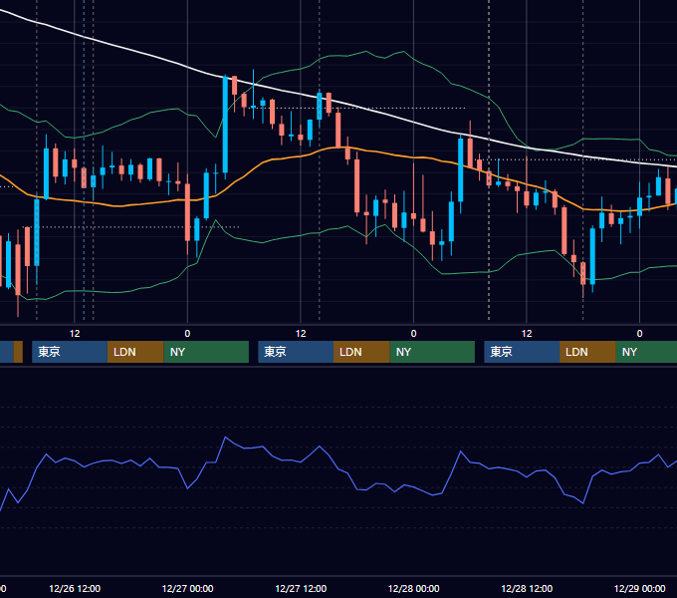
Task: Click the 12/29 00:00 time axis label
Action: click(640, 588)
